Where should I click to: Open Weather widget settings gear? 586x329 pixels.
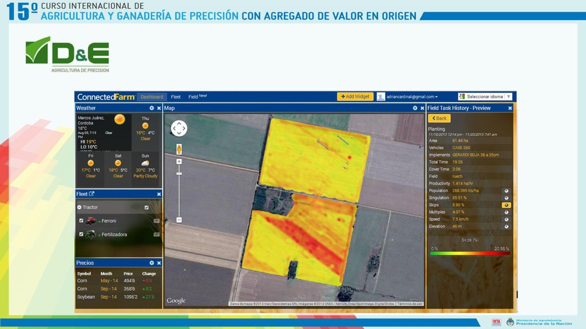point(152,108)
